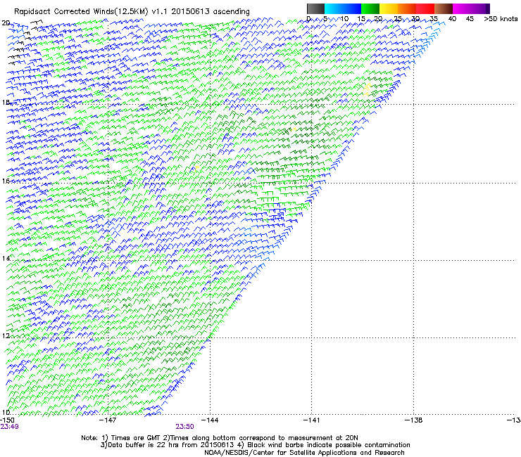Click the '35' legend label
Viewport: 521px width, 457px height.
(434, 19)
